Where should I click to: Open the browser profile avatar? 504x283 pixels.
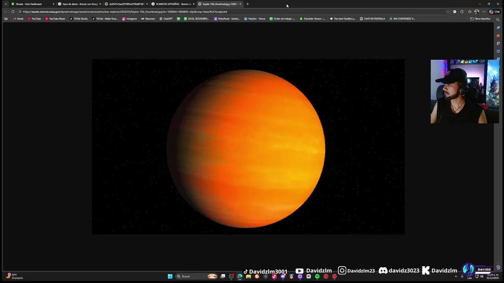476,12
